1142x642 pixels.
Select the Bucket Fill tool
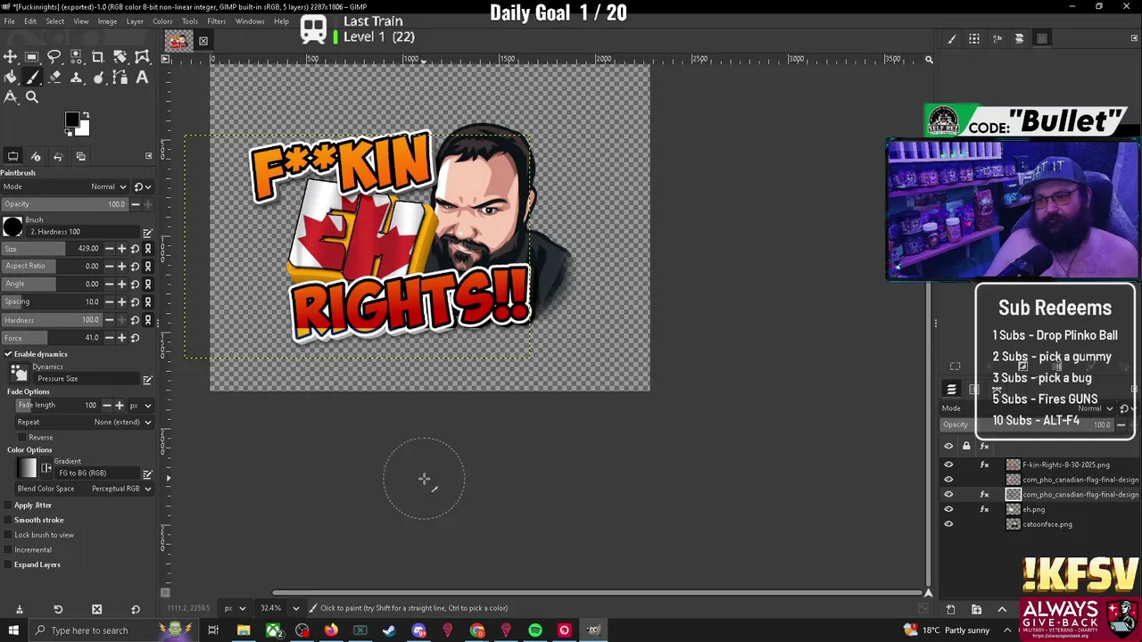pyautogui.click(x=11, y=78)
